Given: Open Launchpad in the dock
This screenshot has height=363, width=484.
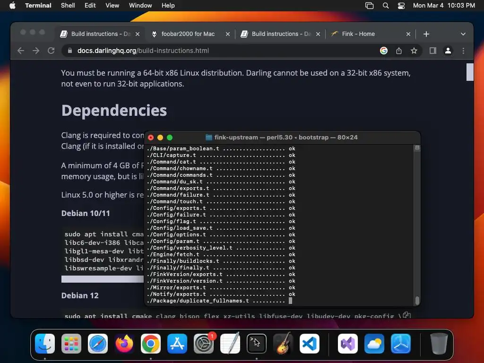Looking at the screenshot, I should (x=71, y=343).
